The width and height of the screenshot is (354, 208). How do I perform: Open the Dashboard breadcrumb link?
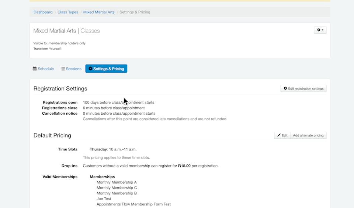43,12
